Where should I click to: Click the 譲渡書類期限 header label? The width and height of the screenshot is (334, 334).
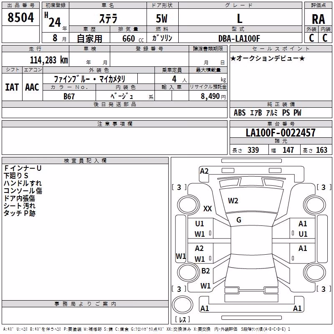pos(208,48)
